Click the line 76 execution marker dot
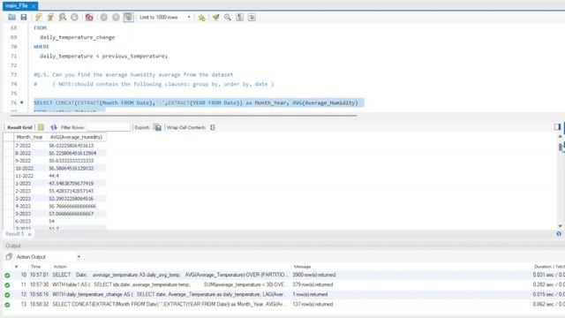Image resolution: width=565 pixels, height=318 pixels. (x=21, y=102)
